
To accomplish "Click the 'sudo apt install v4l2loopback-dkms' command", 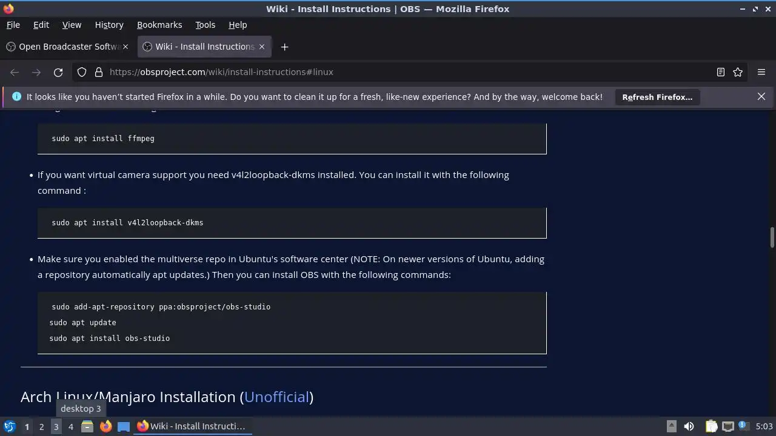I will coord(127,223).
